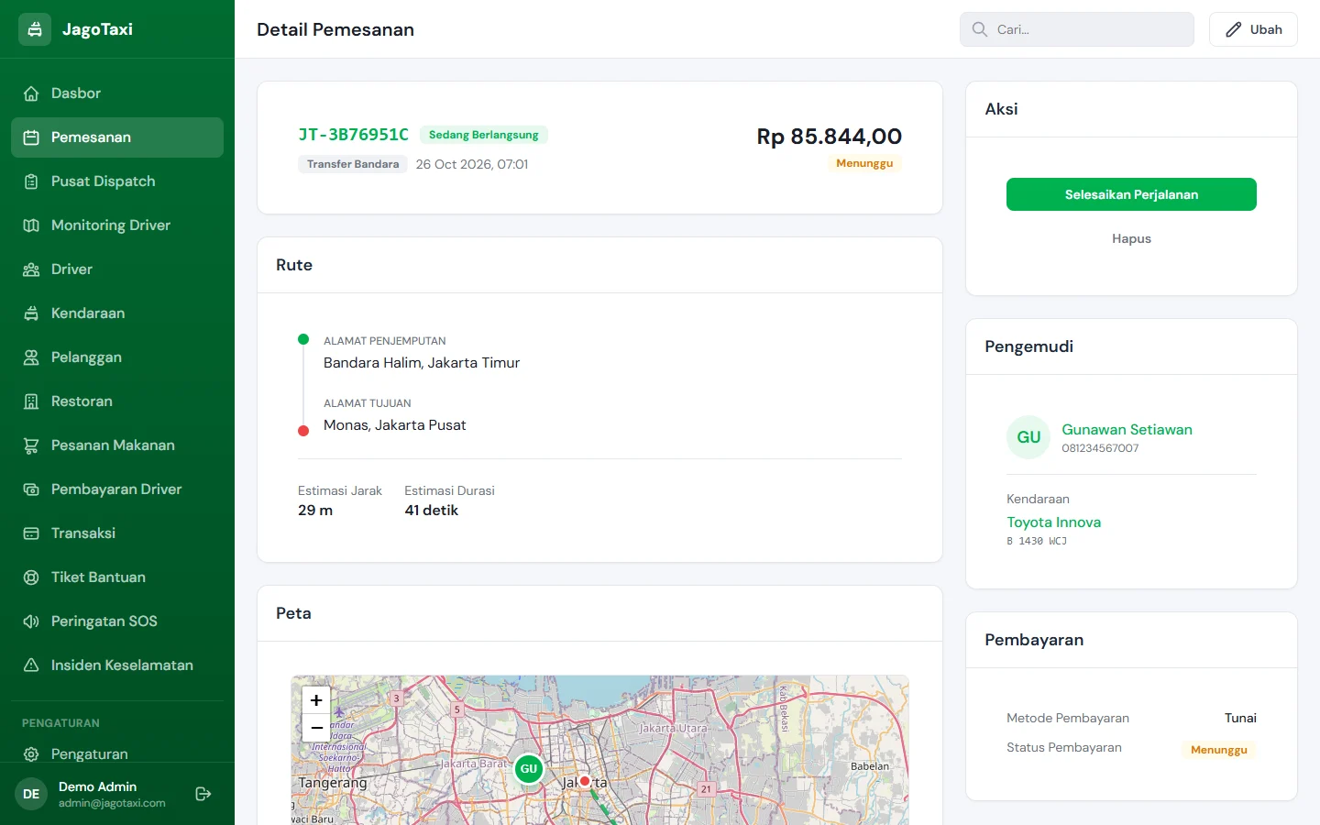The image size is (1320, 825).
Task: Click the red destination marker on map
Action: [x=585, y=781]
